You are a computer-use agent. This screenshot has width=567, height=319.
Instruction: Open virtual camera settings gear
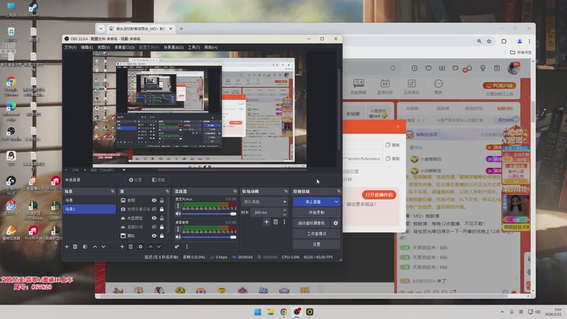335,223
